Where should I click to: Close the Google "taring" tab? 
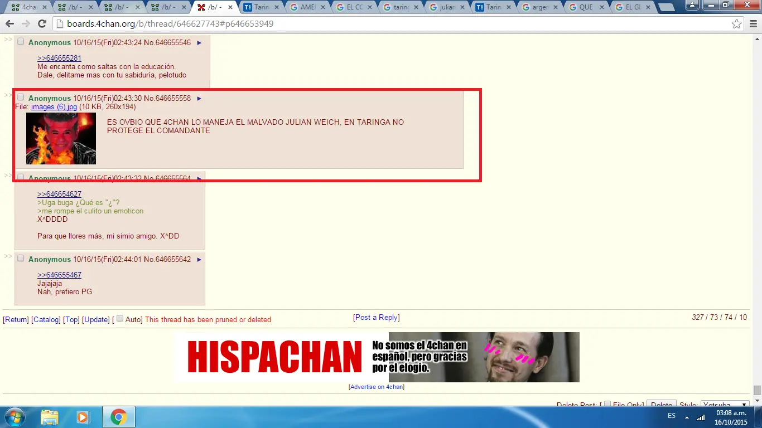point(416,7)
